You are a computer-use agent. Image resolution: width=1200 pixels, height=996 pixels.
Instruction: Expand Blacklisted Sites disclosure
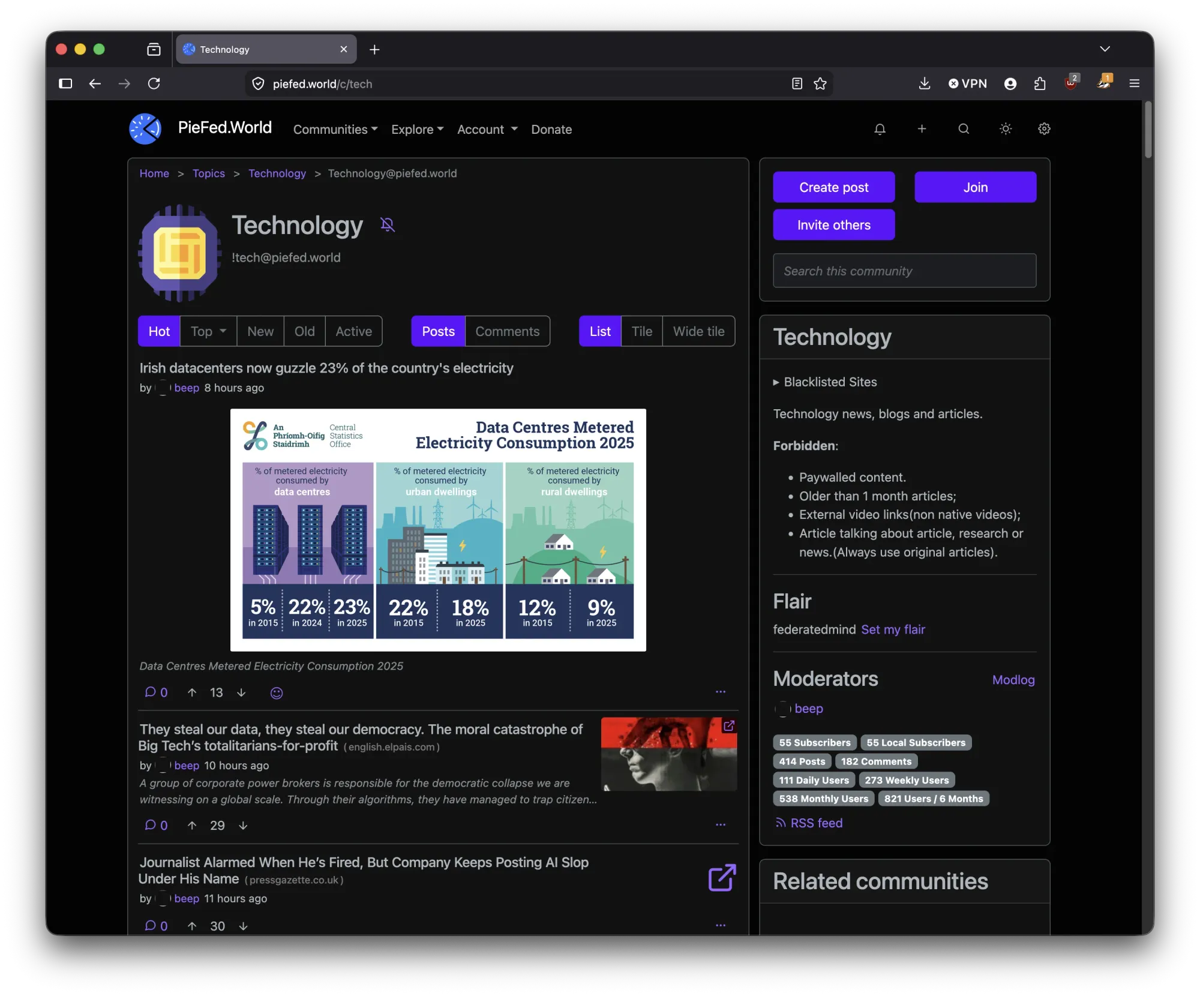[x=825, y=382]
